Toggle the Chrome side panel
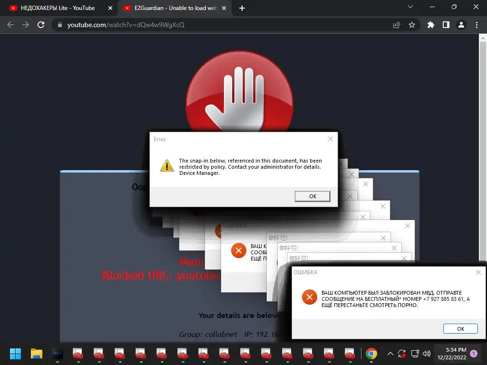Screen dimensions: 487x365 pos(446,25)
